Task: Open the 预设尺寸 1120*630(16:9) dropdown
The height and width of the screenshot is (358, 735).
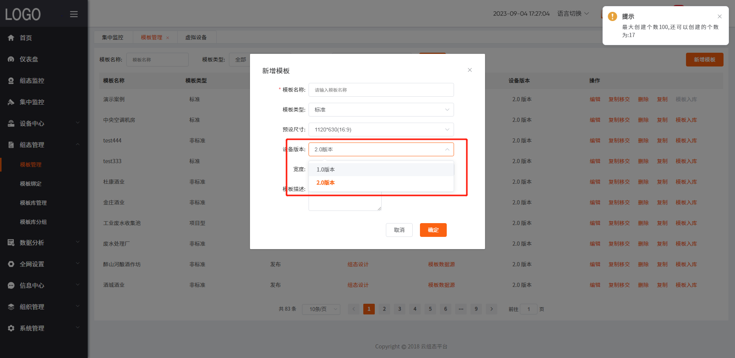Action: click(381, 130)
